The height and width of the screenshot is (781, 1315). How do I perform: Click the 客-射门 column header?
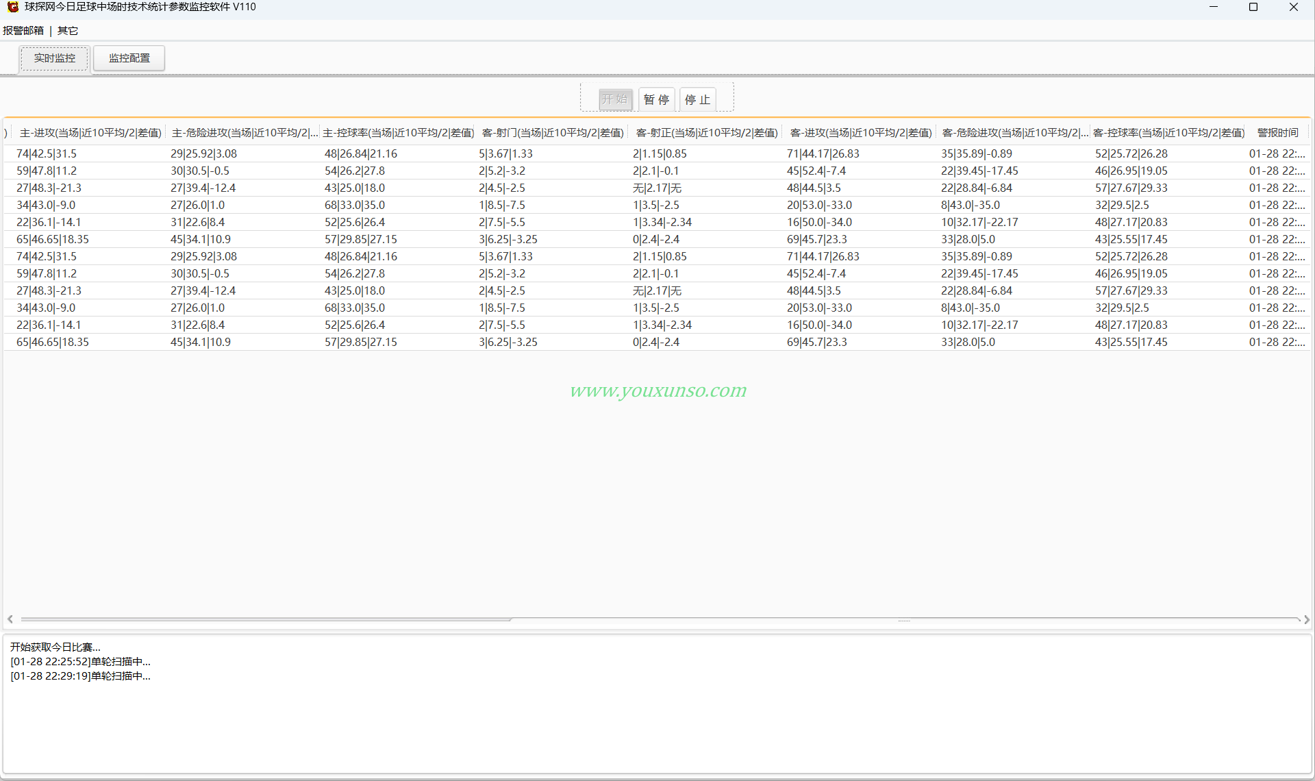[x=553, y=133]
